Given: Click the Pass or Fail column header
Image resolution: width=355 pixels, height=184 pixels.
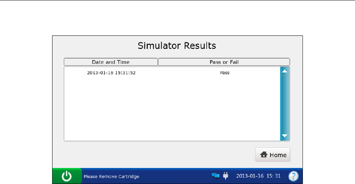Looking at the screenshot, I should point(224,62).
